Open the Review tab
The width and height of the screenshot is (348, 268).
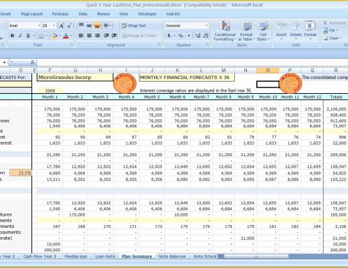[x=103, y=14]
